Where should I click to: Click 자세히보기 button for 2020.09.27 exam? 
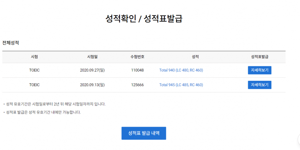[259, 70]
